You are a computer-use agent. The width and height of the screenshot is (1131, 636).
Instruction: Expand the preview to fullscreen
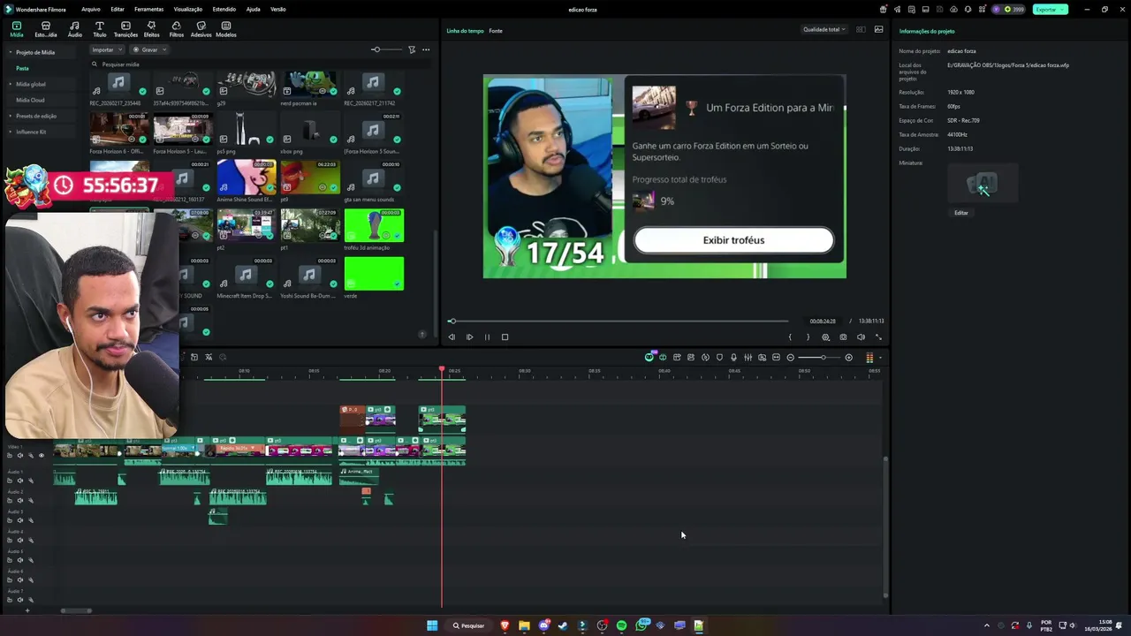pos(878,337)
